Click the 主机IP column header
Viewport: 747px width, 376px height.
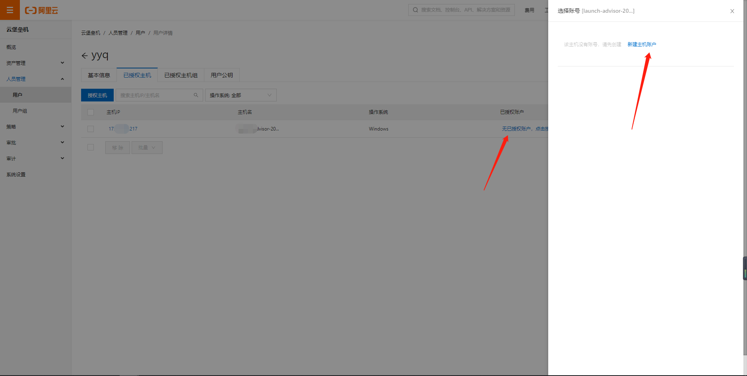point(113,112)
